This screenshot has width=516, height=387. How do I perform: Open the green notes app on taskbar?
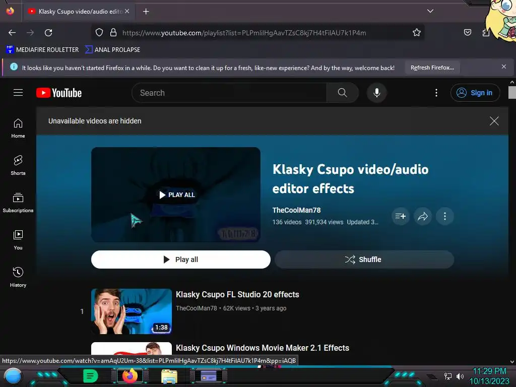tap(91, 376)
